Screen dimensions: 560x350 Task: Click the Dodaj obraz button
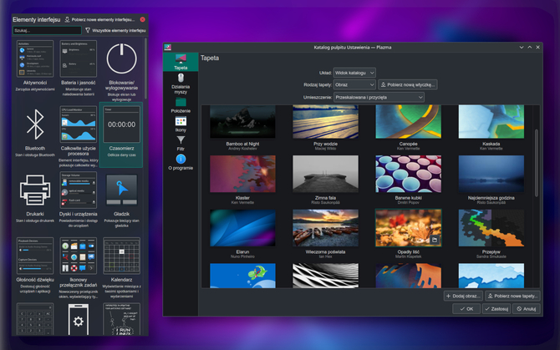(463, 296)
